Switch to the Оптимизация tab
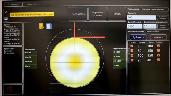Viewport: 171px width, 96px height. coord(13,4)
